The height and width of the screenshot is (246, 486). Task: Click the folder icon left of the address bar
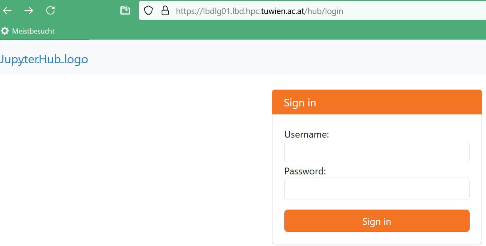[125, 10]
